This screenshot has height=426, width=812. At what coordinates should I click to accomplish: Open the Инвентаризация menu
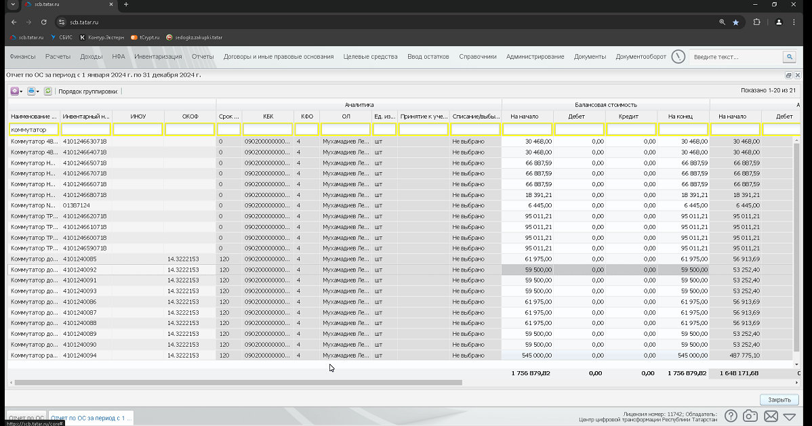click(158, 56)
